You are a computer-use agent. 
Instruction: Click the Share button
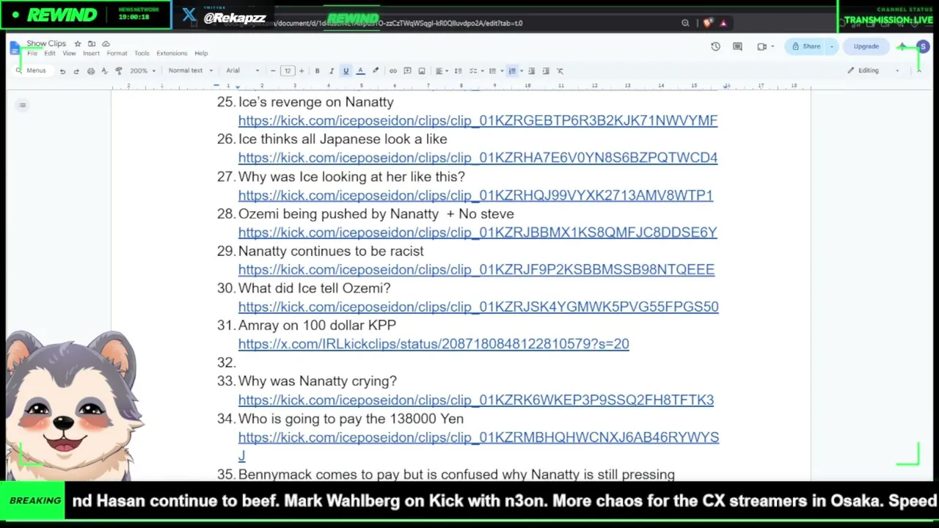[x=805, y=47]
